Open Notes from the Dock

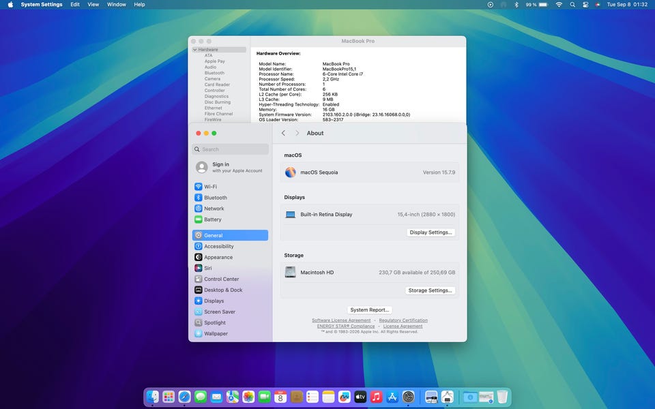click(328, 397)
